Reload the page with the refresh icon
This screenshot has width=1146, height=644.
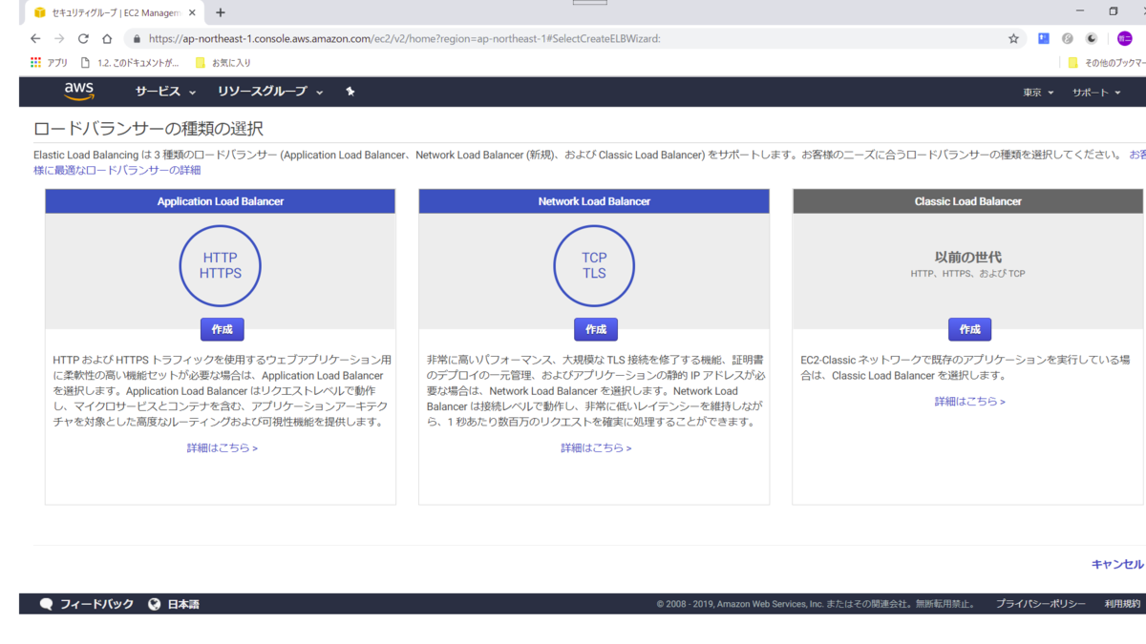tap(82, 38)
